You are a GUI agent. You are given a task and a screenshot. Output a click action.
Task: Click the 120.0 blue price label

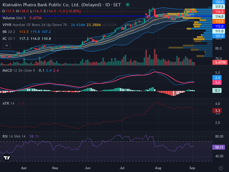pyautogui.click(x=219, y=2)
